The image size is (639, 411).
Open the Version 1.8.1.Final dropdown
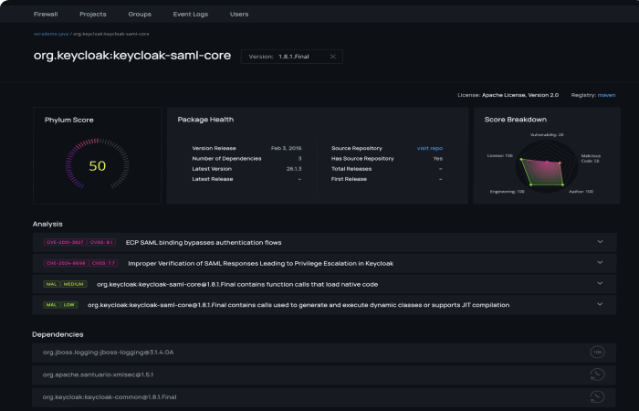point(292,57)
